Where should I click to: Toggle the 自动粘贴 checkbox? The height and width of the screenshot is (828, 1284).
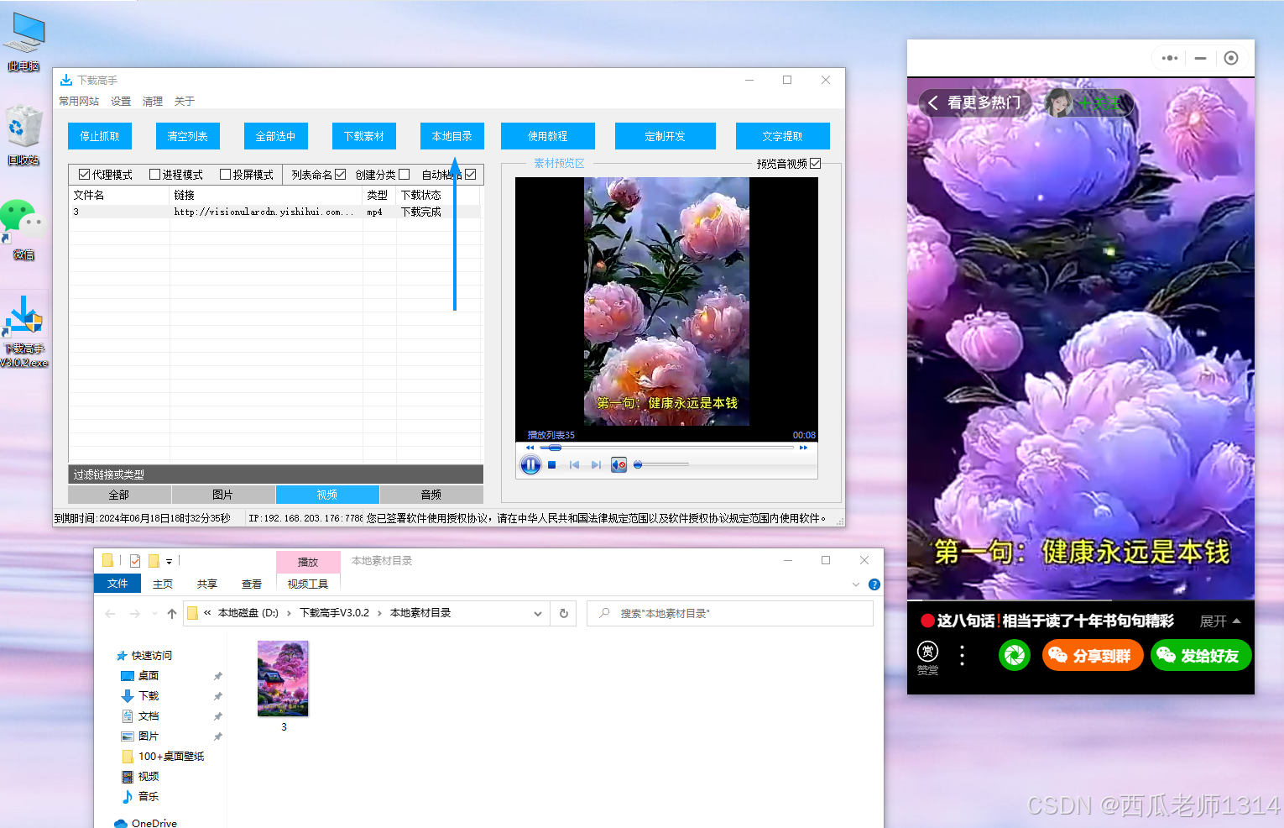[x=471, y=175]
